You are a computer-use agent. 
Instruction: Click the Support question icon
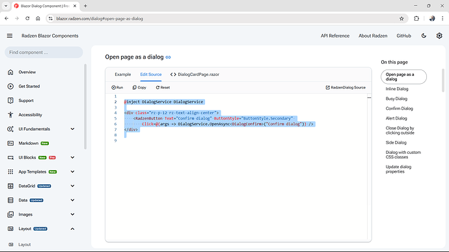click(10, 101)
